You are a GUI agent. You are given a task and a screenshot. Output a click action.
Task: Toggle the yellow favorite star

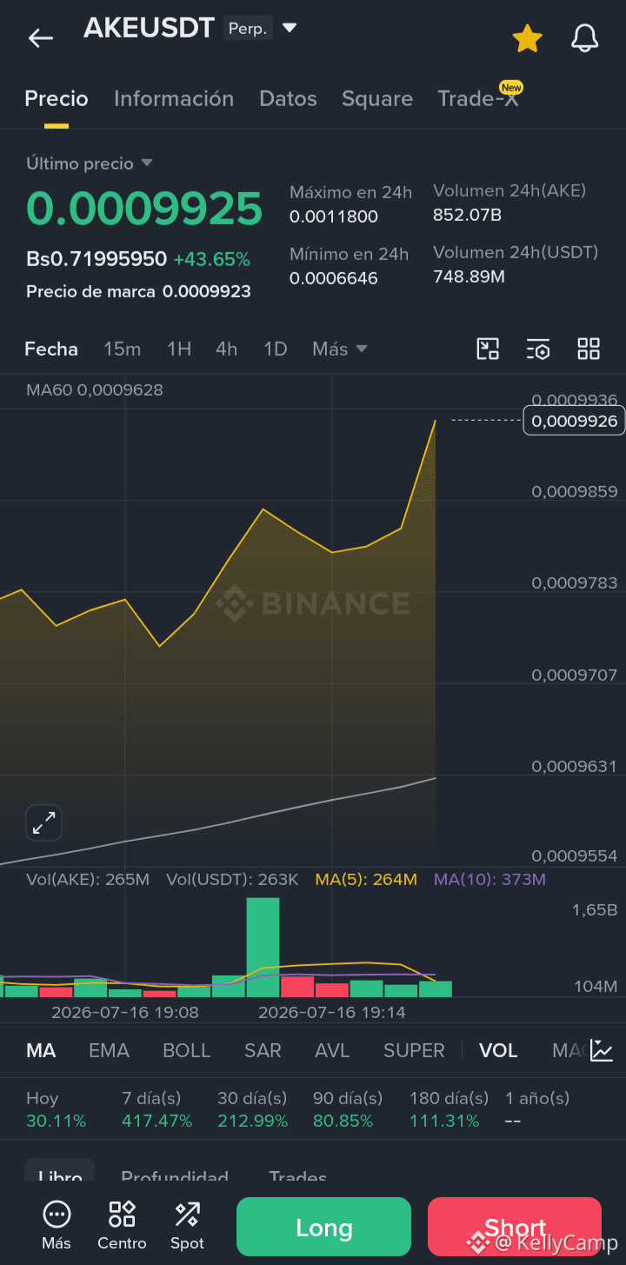tap(527, 38)
